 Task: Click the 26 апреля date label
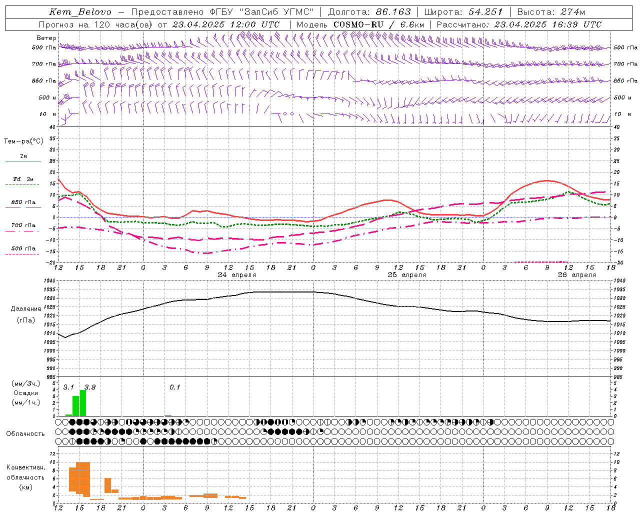coord(576,275)
